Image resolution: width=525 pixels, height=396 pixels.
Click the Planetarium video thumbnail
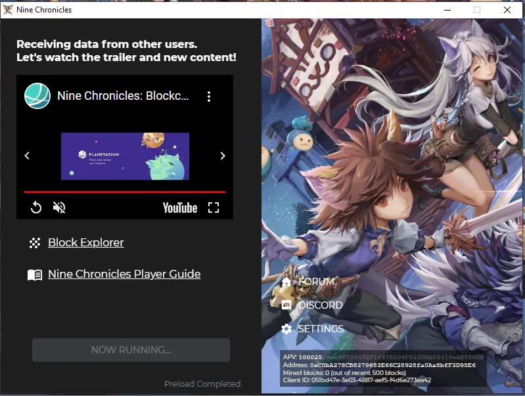coord(125,156)
